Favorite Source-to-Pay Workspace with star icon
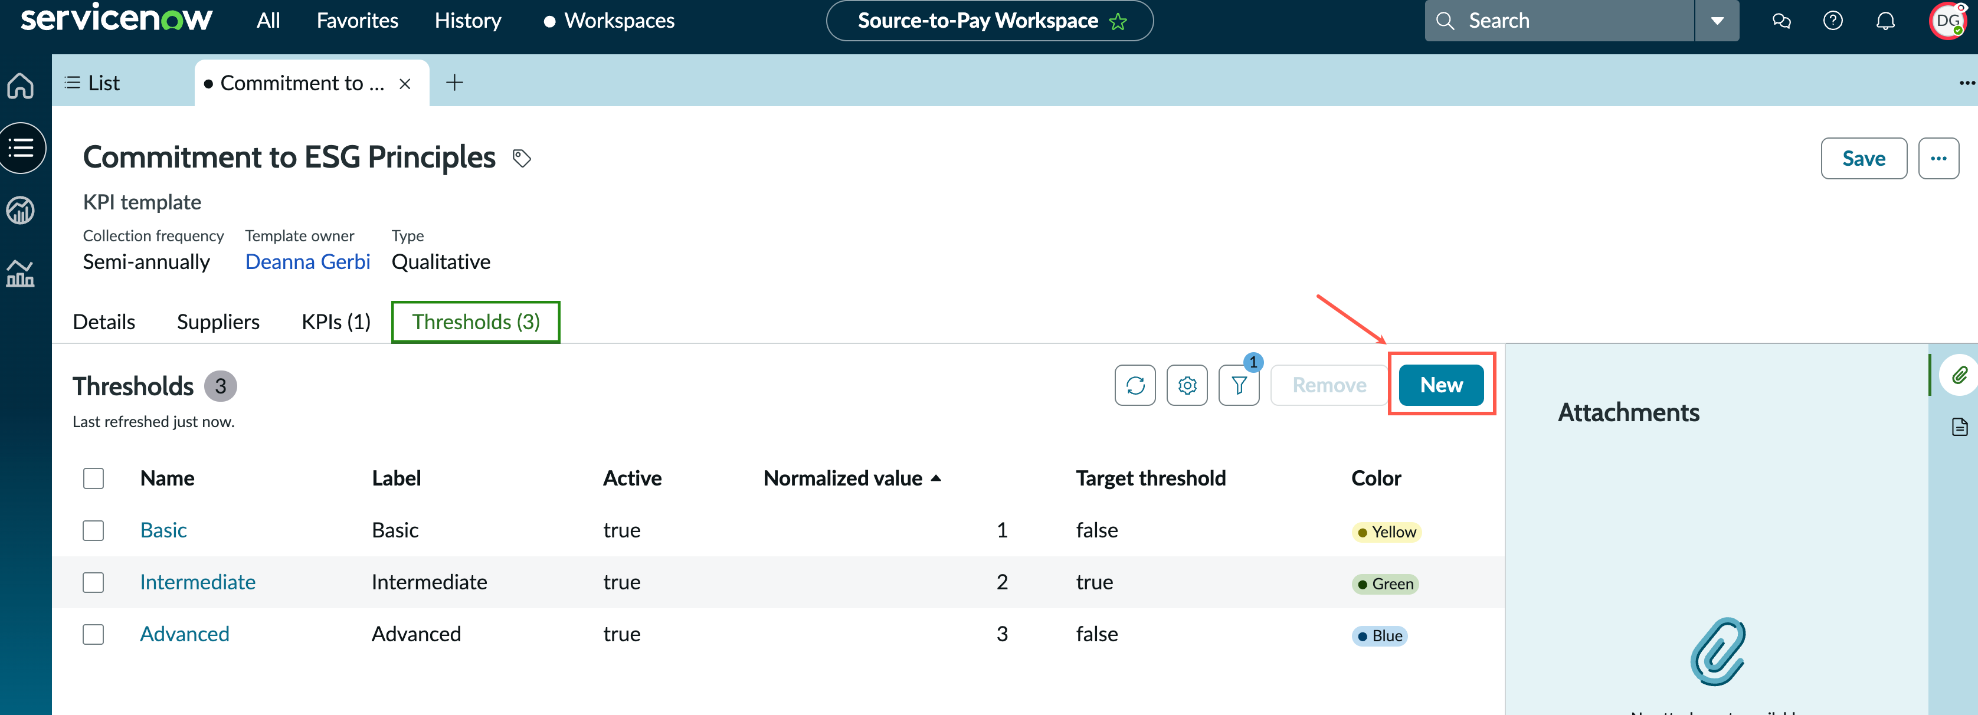 click(x=1118, y=21)
